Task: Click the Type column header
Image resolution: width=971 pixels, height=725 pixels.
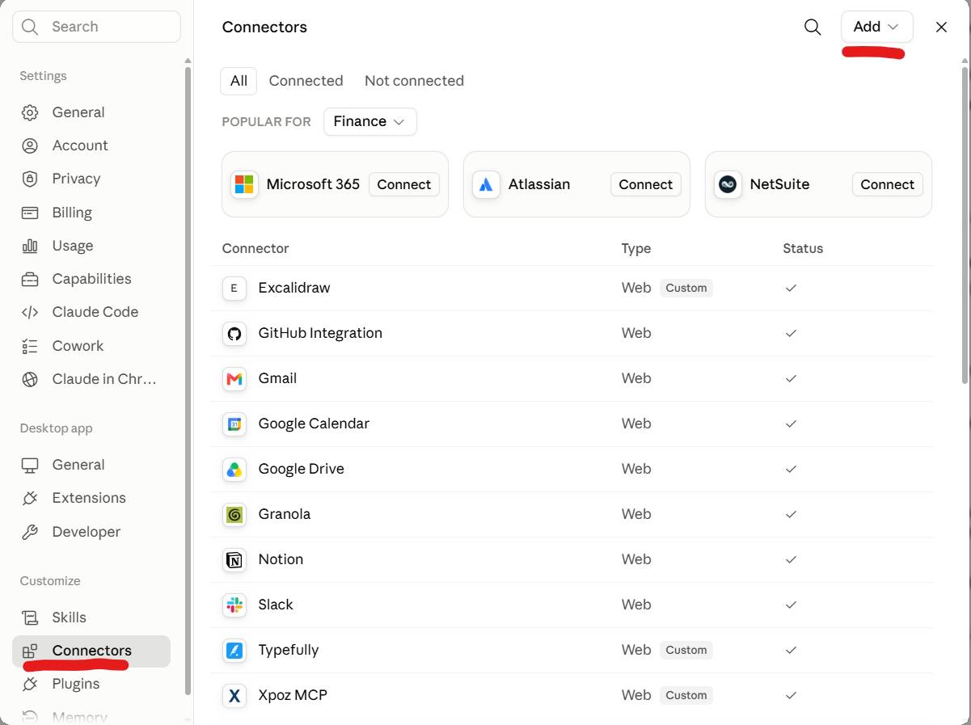Action: [x=636, y=248]
